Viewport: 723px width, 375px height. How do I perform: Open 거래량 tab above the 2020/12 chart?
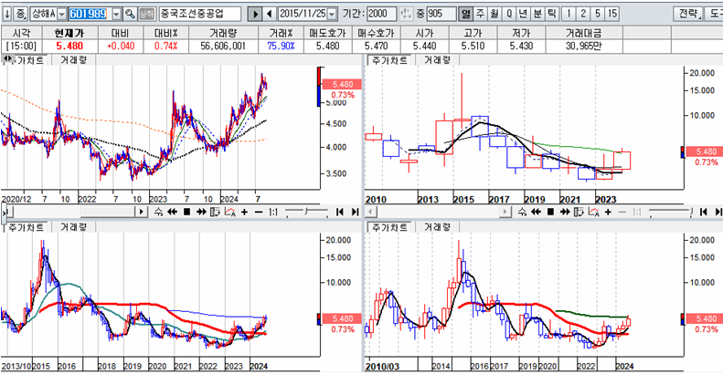pyautogui.click(x=73, y=60)
